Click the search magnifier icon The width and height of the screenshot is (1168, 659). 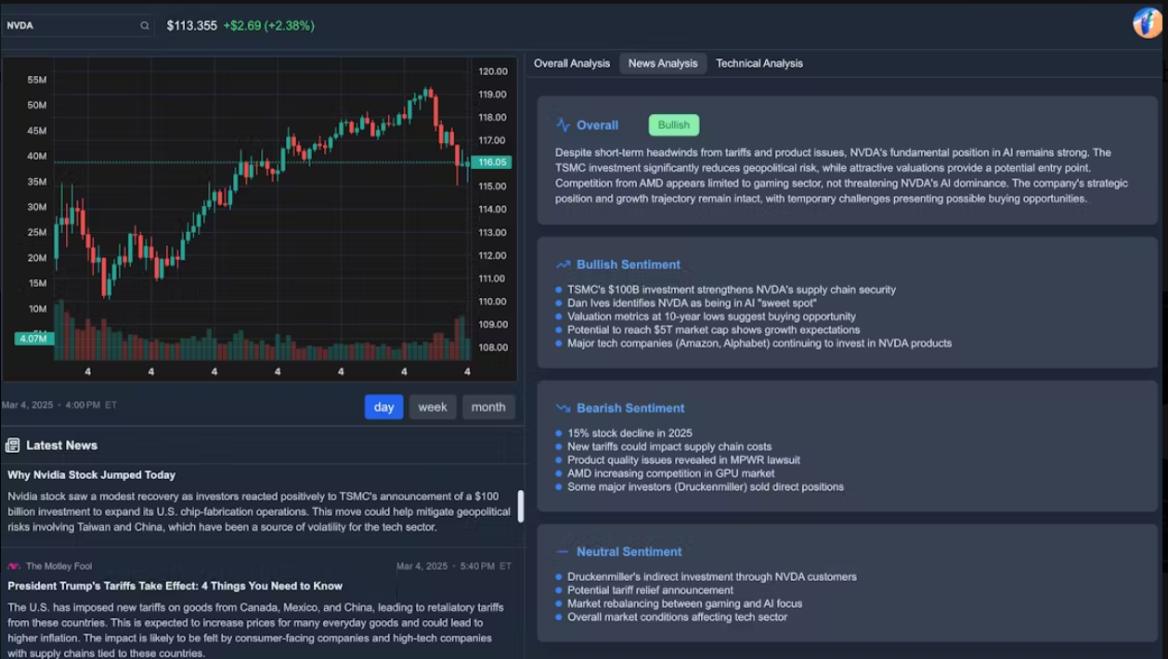tap(145, 26)
